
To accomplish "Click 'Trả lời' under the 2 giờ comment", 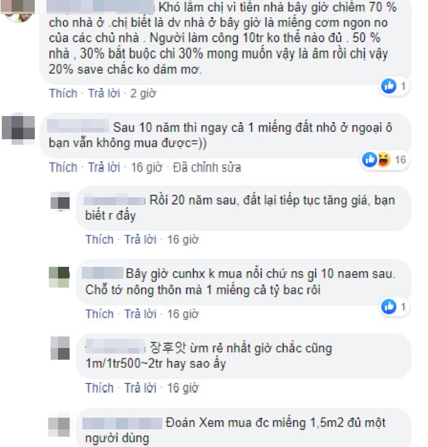I will 104,93.
